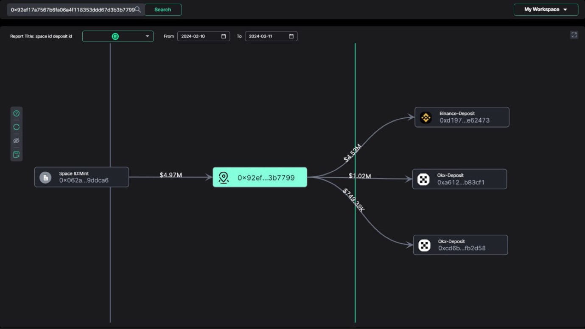This screenshot has height=329, width=585.
Task: Click the $4.97M transfer edge label
Action: (171, 175)
